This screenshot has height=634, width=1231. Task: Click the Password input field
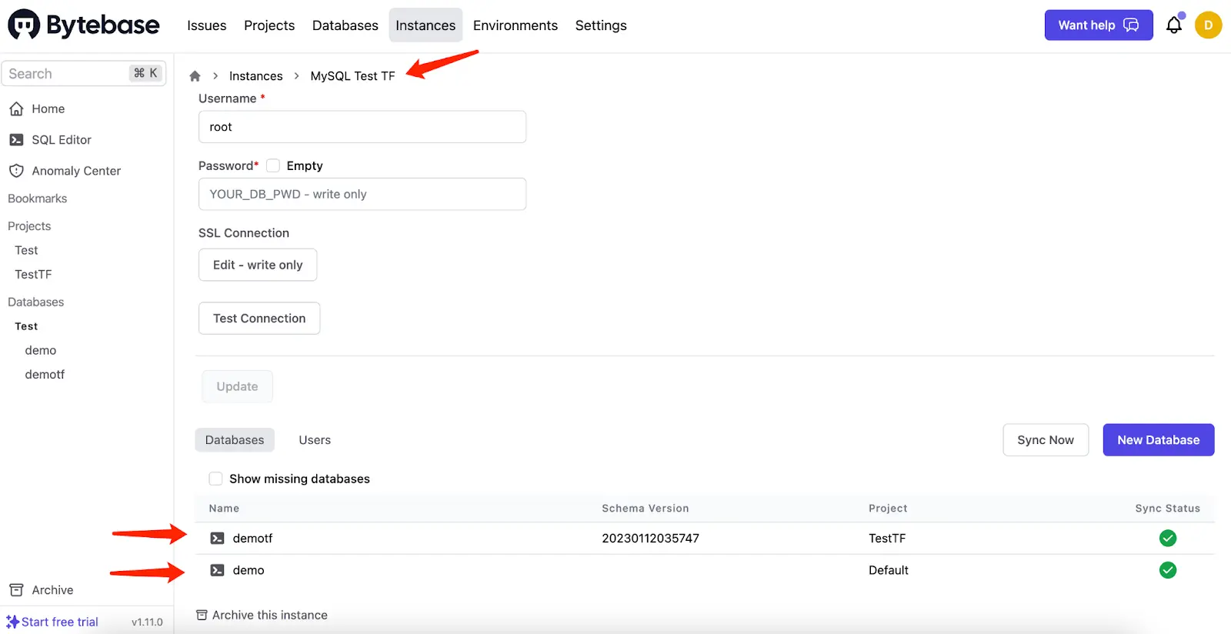click(362, 194)
